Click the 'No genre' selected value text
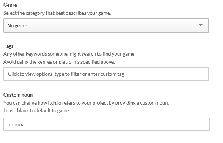 pyautogui.click(x=17, y=26)
